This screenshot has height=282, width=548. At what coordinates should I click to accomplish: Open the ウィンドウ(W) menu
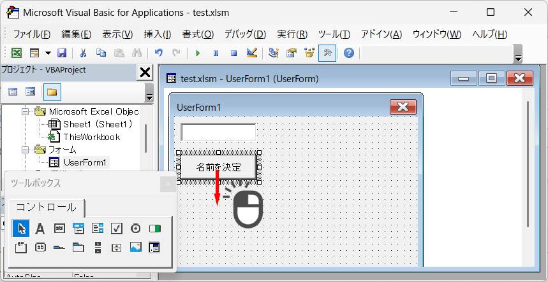[x=437, y=34]
